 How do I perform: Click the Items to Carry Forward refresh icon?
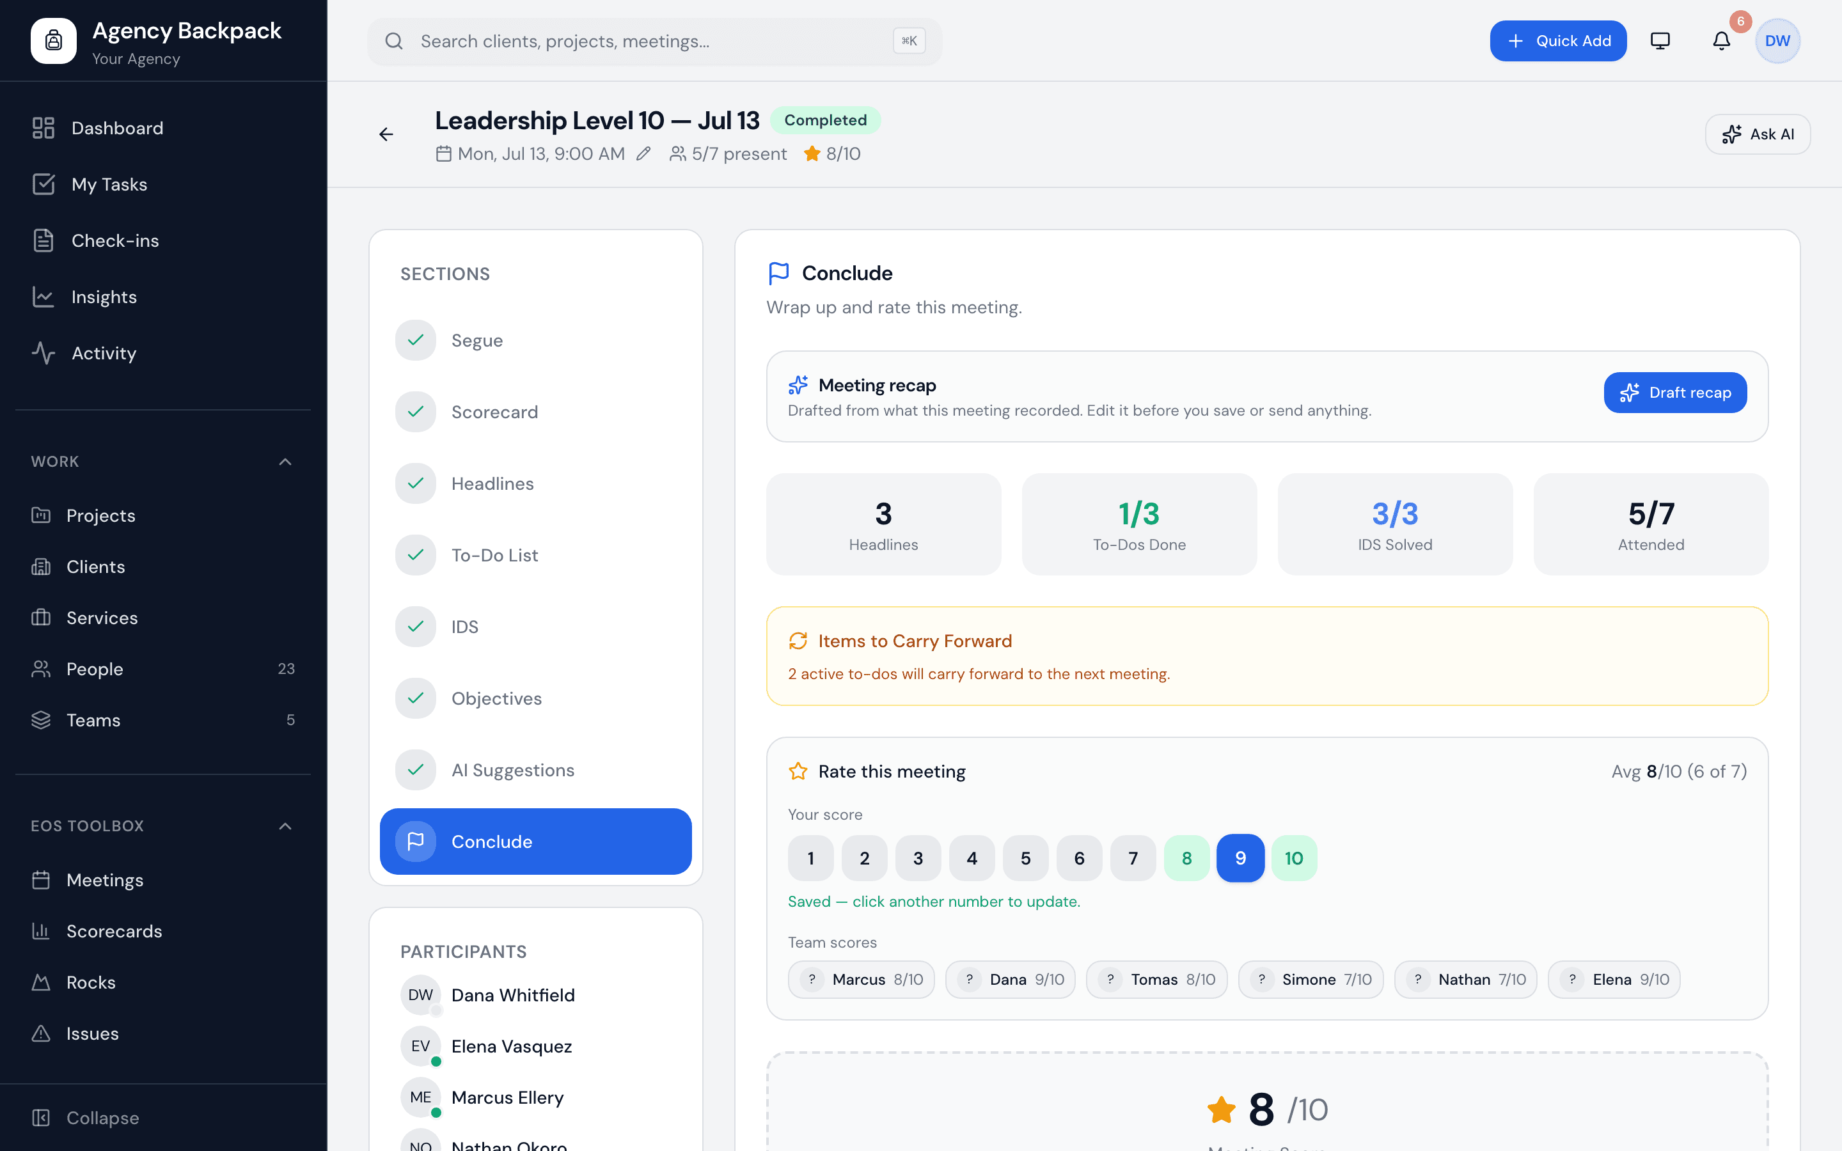pos(798,641)
